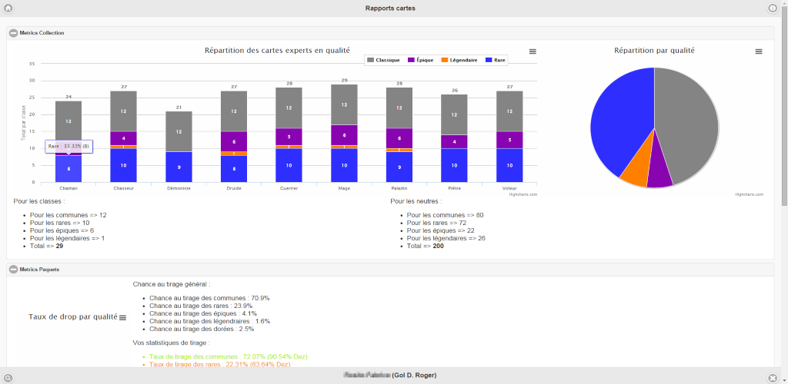Click 'Répartition des cartes experts en qualité' title
The height and width of the screenshot is (384, 788).
click(277, 50)
